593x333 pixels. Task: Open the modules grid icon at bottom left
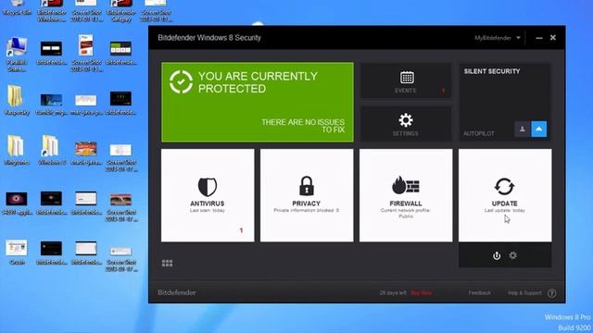167,263
